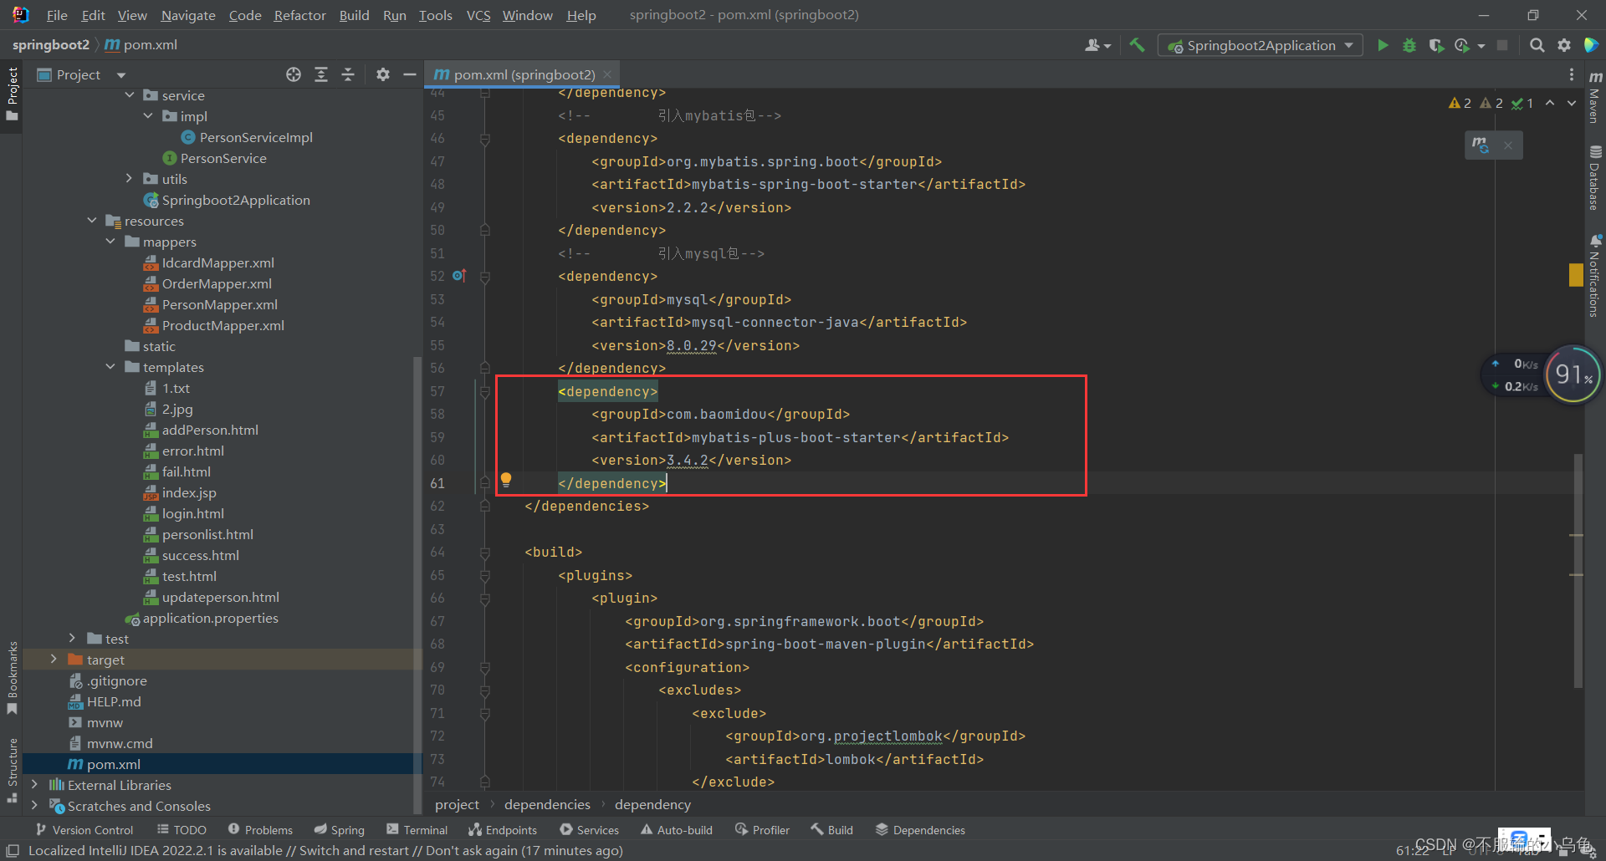The image size is (1606, 861).
Task: Open the Notifications side panel
Action: click(1595, 276)
